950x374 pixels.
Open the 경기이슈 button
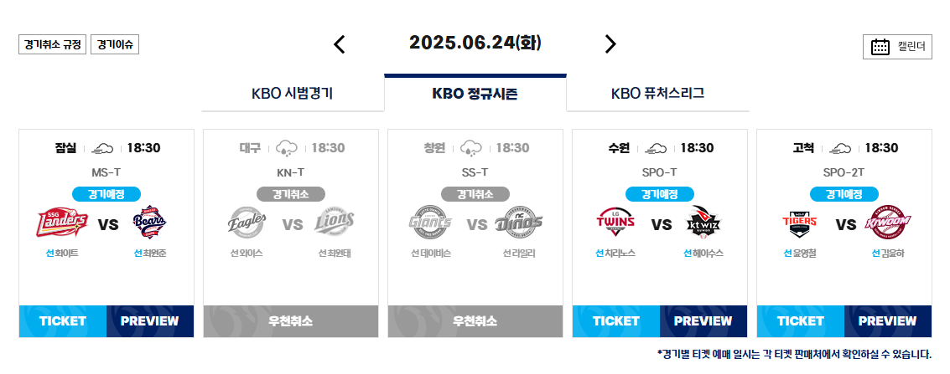point(115,44)
